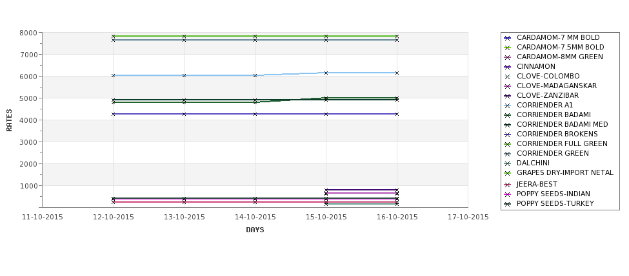Image resolution: width=629 pixels, height=276 pixels.
Task: Select CARDAMOM-8MM GREEN legend label
Action: tap(559, 57)
